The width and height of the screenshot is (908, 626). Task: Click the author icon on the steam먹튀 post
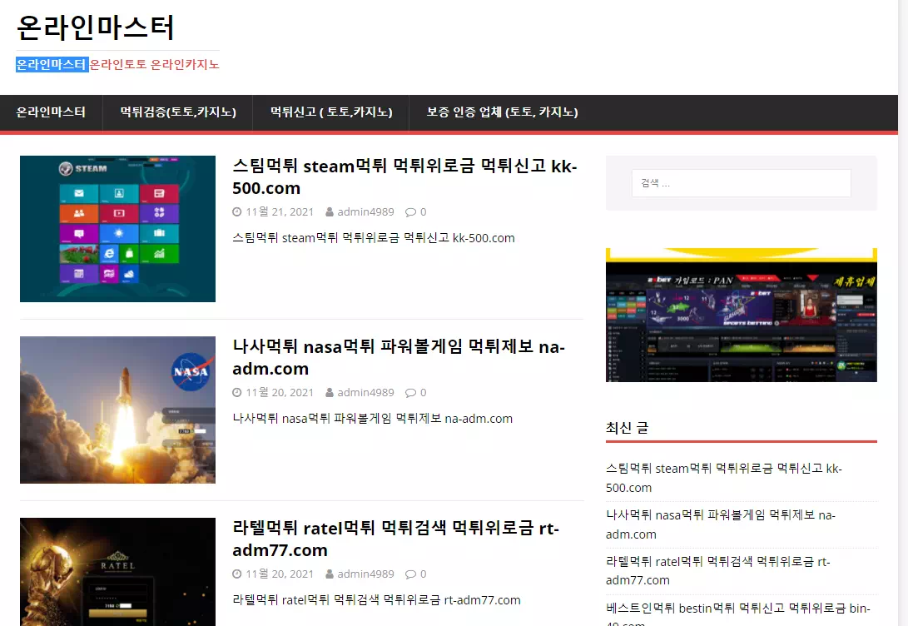pos(330,212)
